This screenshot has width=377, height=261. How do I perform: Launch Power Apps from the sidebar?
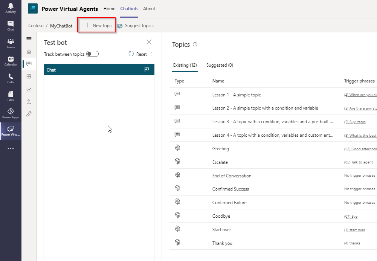tap(11, 113)
